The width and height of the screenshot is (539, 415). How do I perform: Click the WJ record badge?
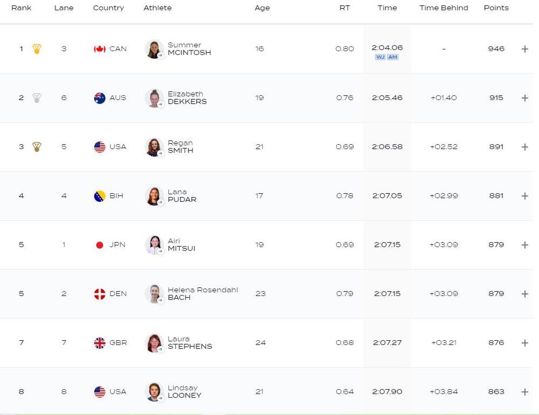[x=380, y=57]
